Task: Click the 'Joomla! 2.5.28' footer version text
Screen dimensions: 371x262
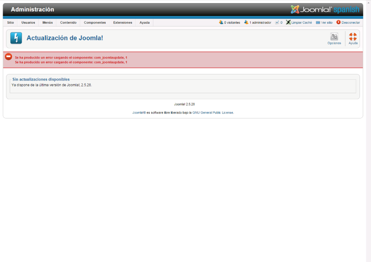Action: [x=184, y=104]
